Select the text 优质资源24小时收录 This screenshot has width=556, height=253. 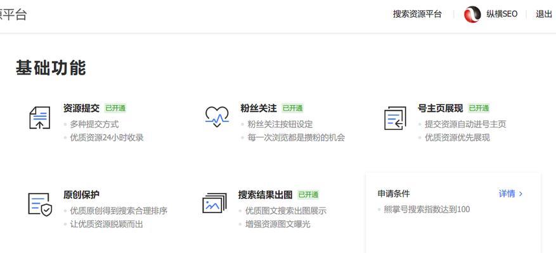point(107,137)
